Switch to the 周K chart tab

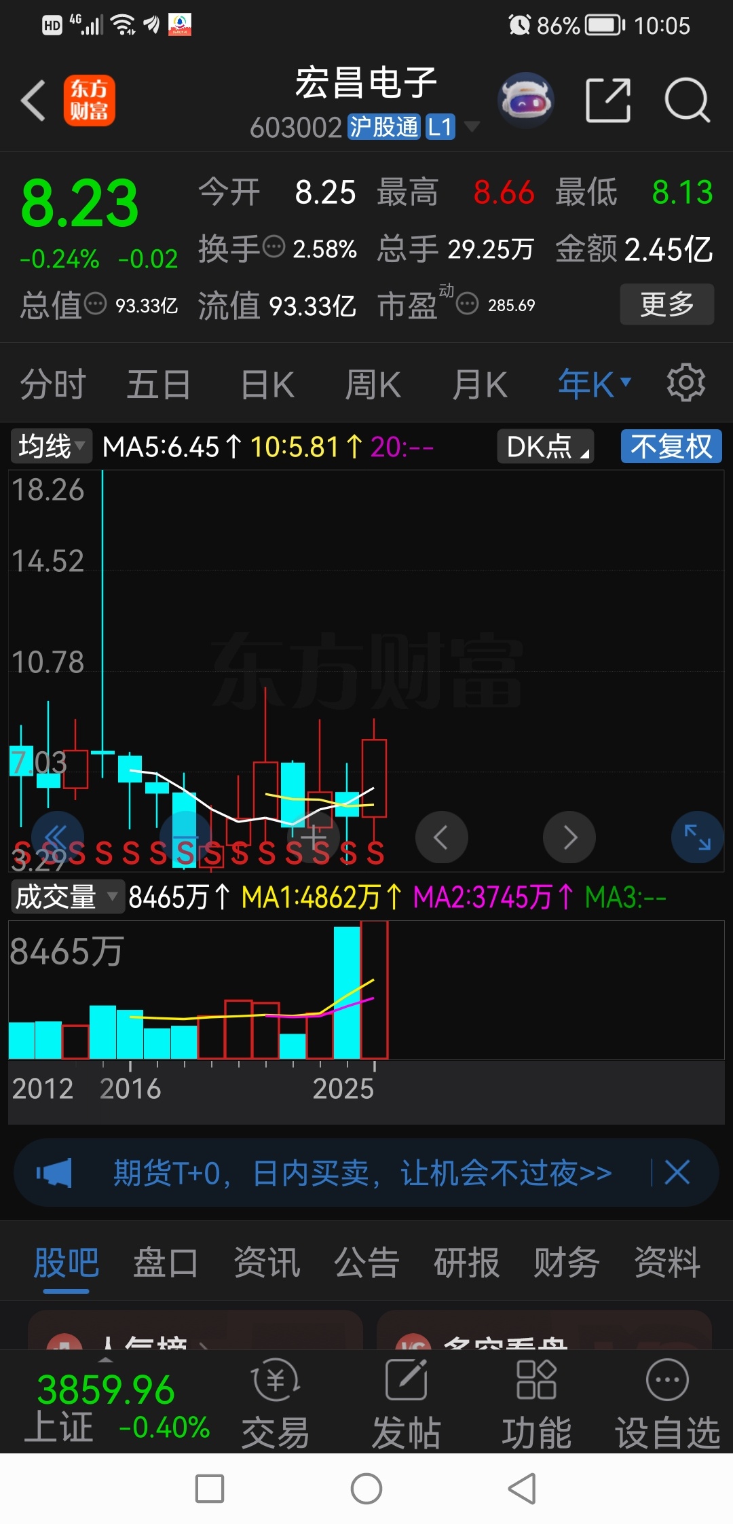pyautogui.click(x=373, y=384)
